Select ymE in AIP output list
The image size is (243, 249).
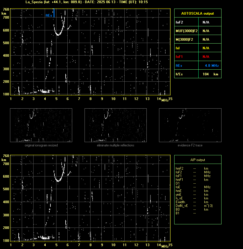[x=179, y=195]
